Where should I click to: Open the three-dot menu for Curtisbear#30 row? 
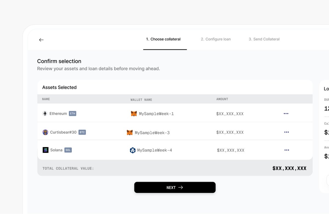pyautogui.click(x=287, y=132)
